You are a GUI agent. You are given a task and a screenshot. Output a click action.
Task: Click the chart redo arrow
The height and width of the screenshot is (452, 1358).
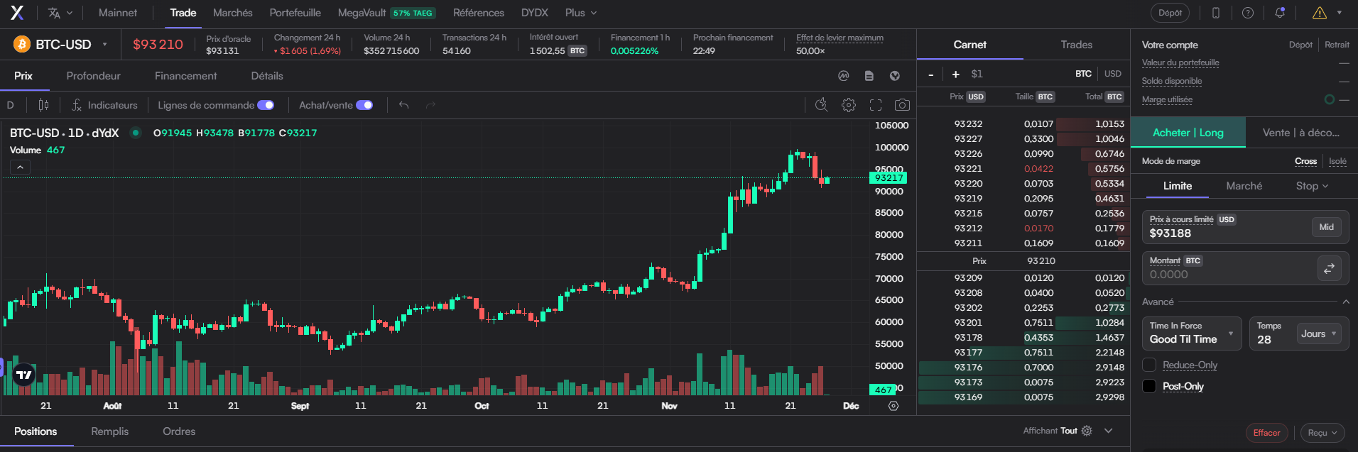tap(430, 105)
